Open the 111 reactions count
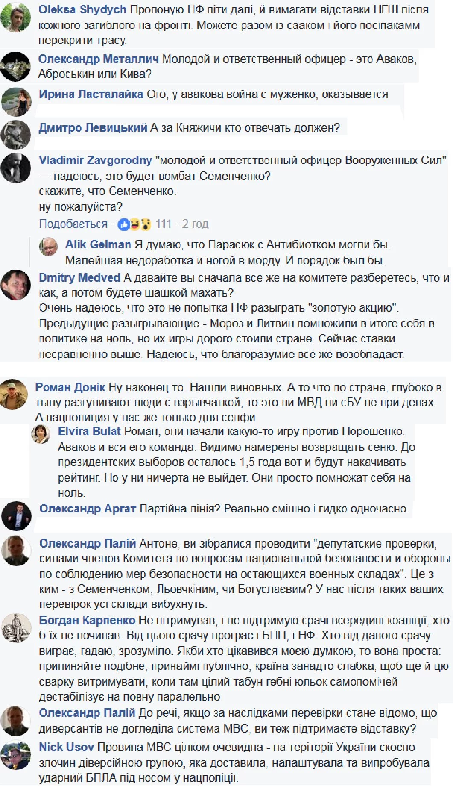453x786 pixels. point(164,224)
